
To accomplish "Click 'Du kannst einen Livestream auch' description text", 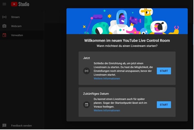I will click(x=120, y=103).
